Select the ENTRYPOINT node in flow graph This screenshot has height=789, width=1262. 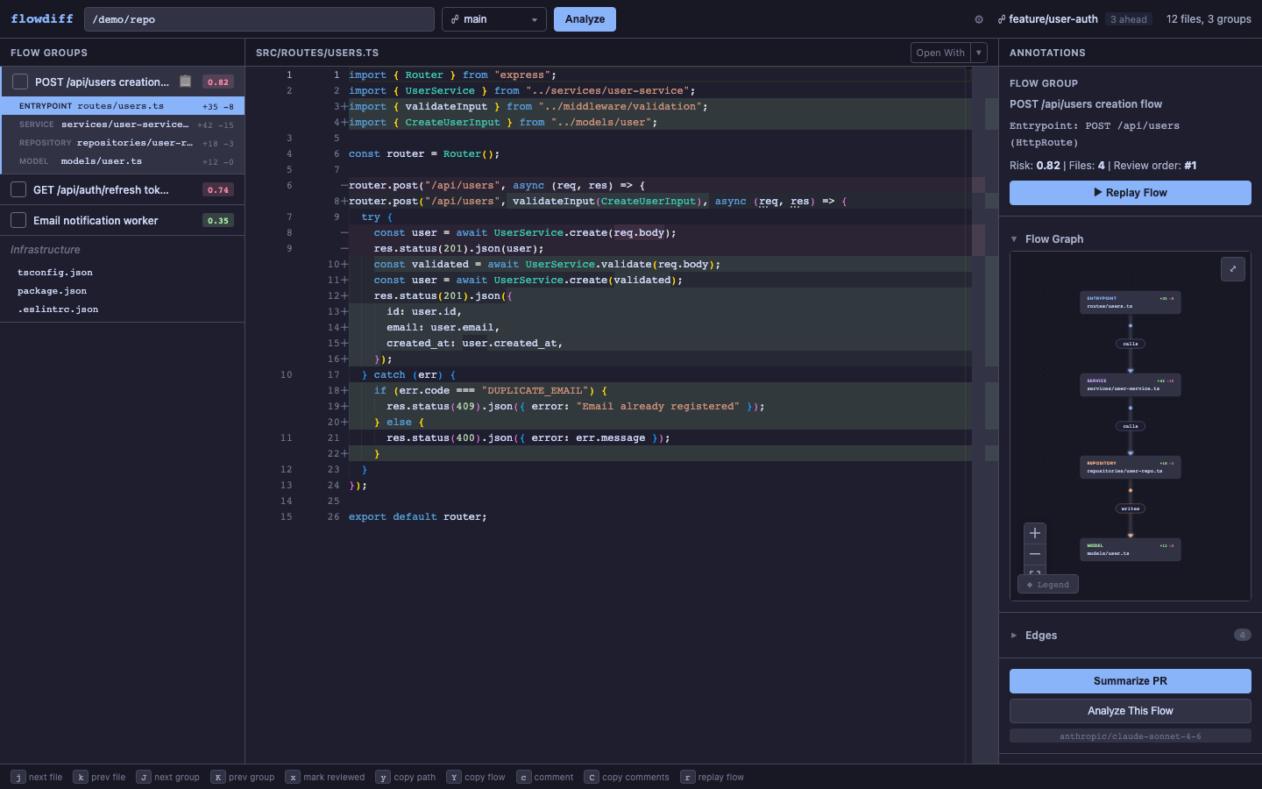click(x=1131, y=302)
